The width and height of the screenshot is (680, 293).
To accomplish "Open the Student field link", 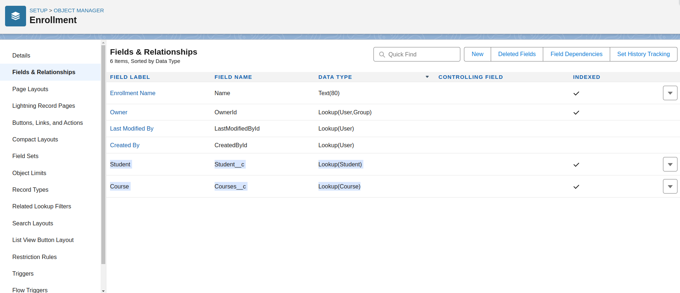I will pos(120,164).
